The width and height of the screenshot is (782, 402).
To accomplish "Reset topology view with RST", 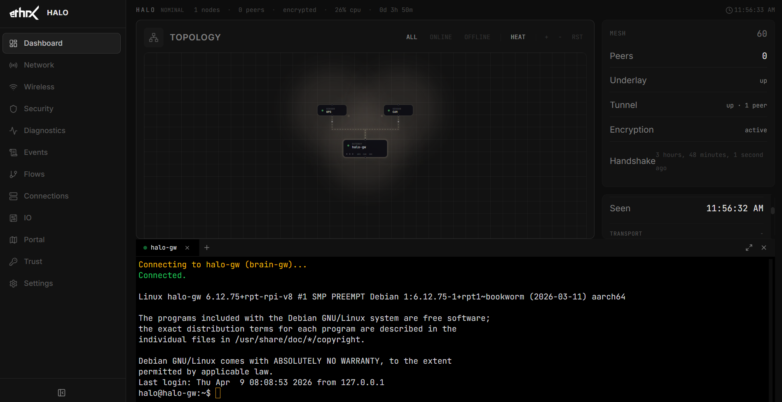I will click(x=577, y=37).
